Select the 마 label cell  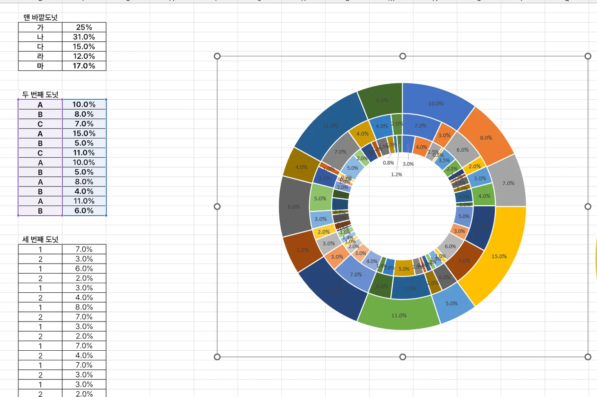[x=40, y=65]
